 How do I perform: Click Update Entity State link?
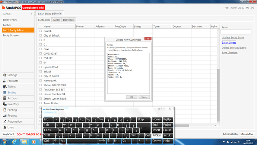[232, 37]
